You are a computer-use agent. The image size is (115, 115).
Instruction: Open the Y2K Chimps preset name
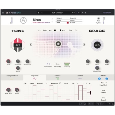click(57, 13)
